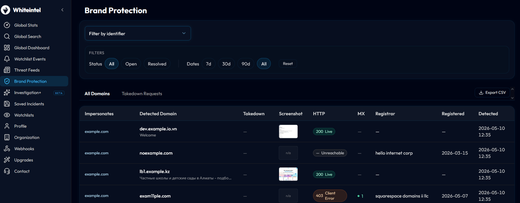Click 200 Live badge for lb1.example.kz

point(324,174)
